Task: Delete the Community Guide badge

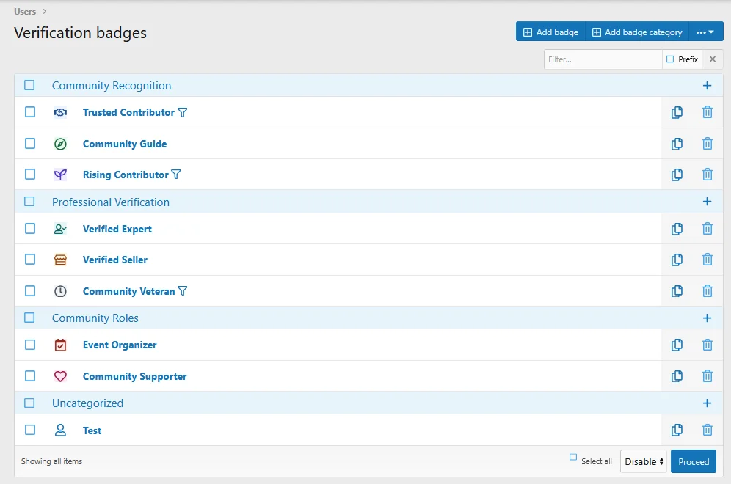Action: click(708, 144)
